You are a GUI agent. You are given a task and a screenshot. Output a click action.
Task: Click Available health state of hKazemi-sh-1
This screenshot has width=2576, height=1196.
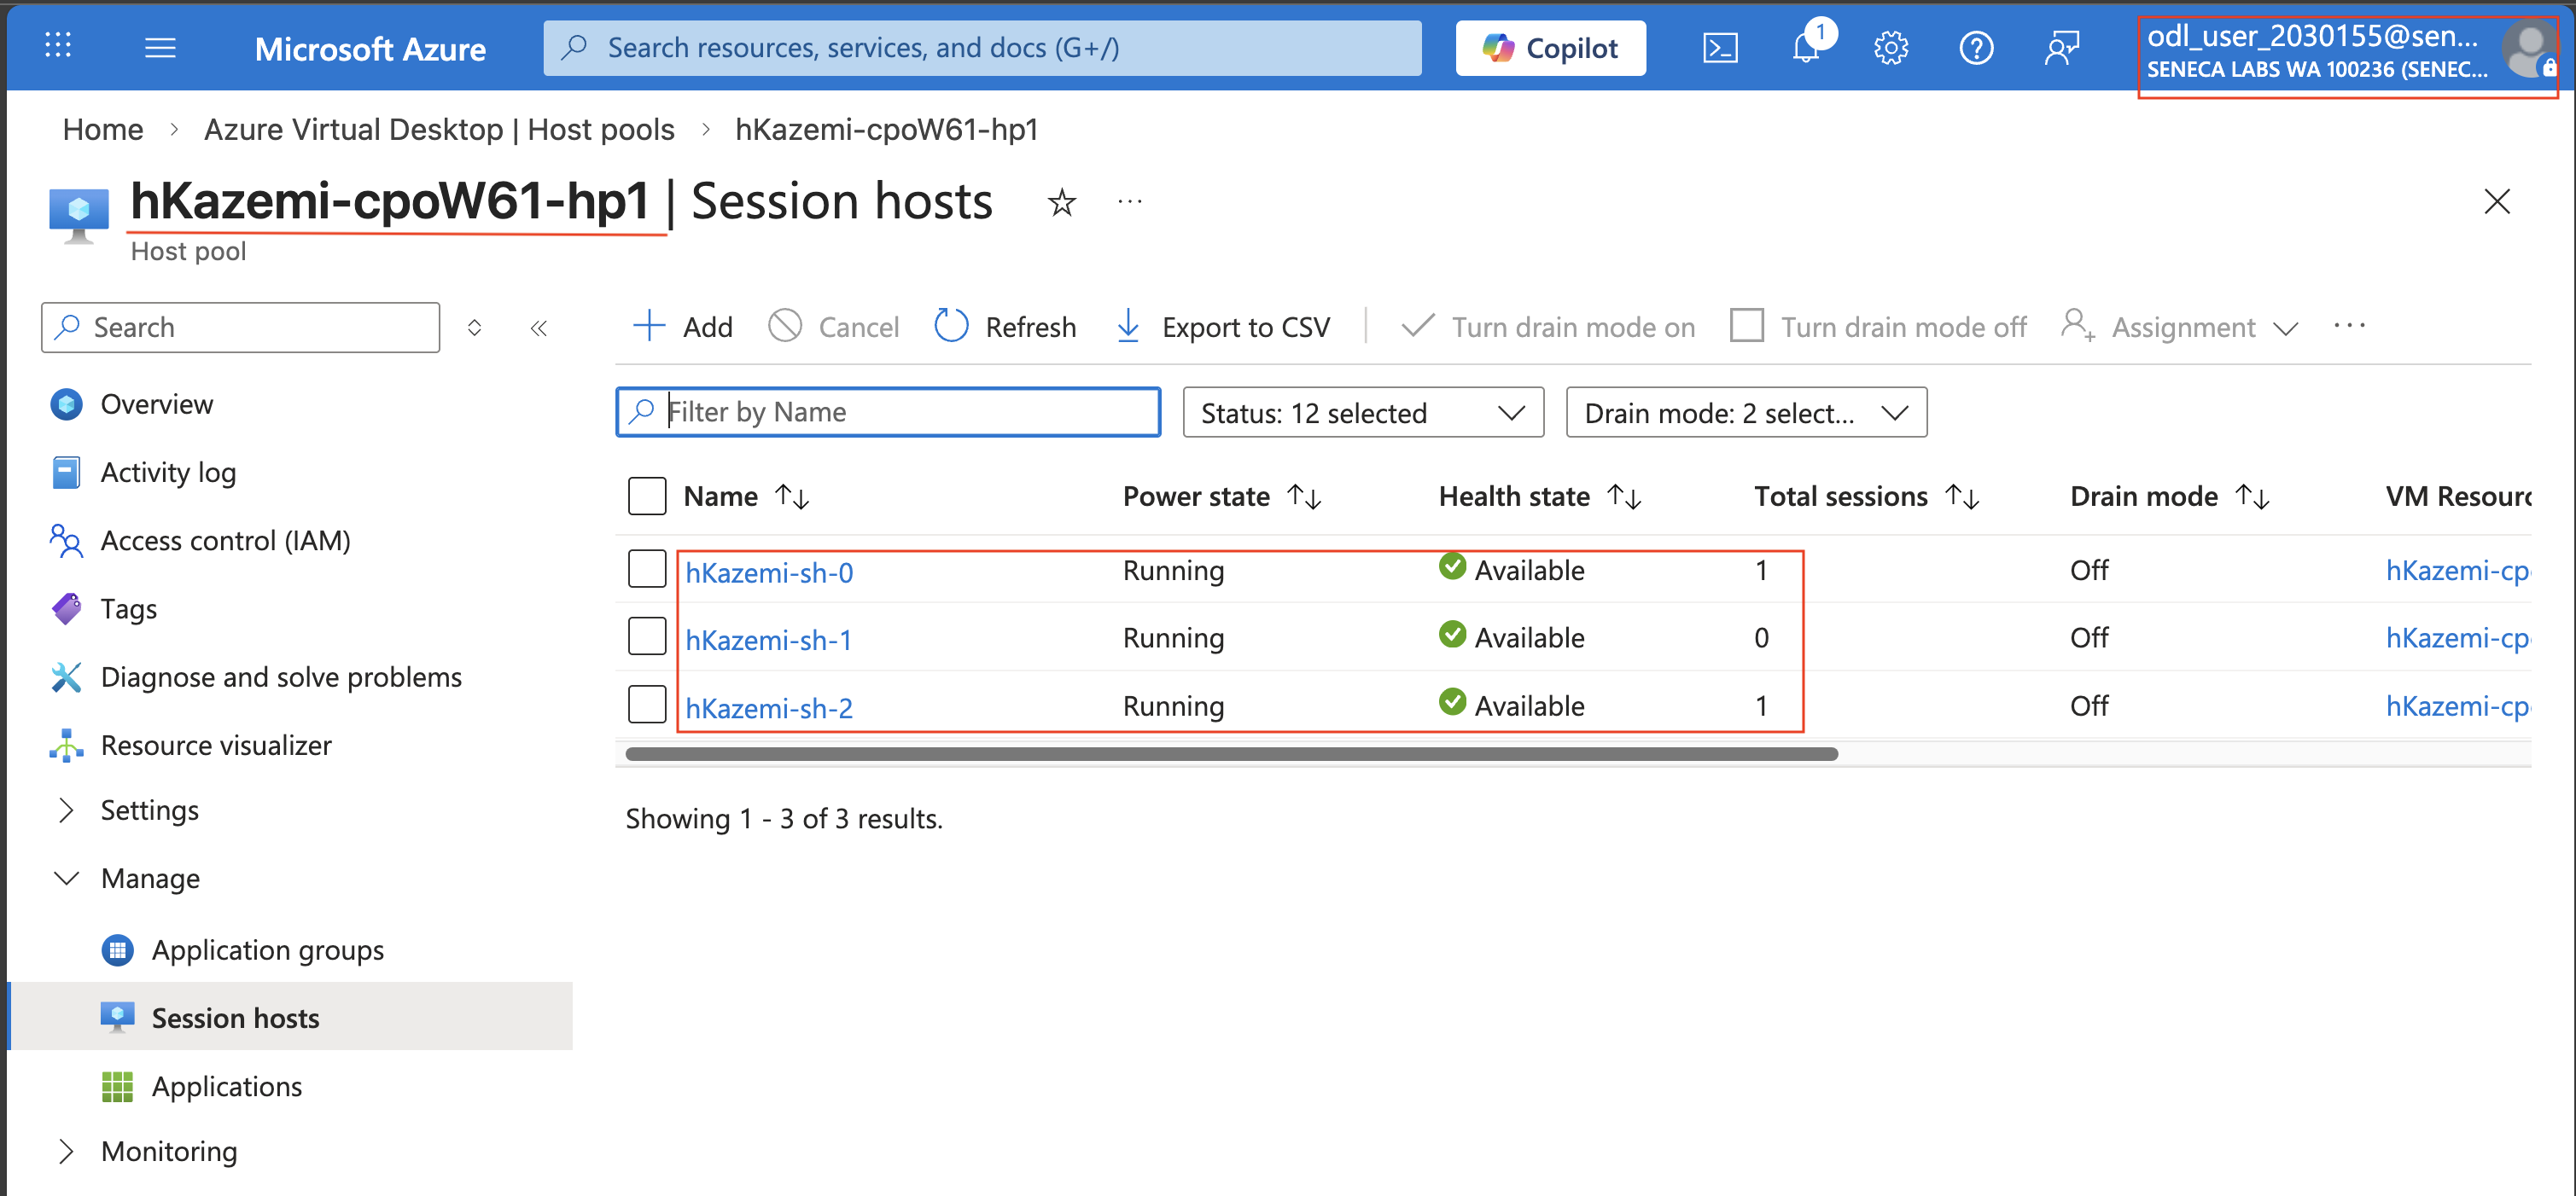coord(1512,637)
